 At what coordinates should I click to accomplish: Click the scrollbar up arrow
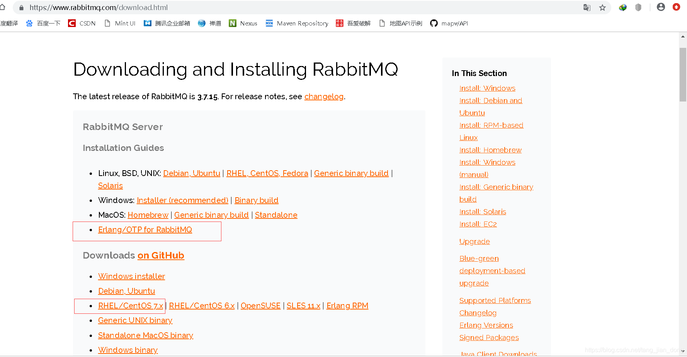coord(683,37)
